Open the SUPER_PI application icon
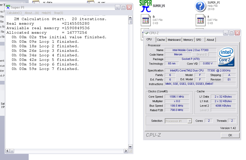 click(146, 6)
